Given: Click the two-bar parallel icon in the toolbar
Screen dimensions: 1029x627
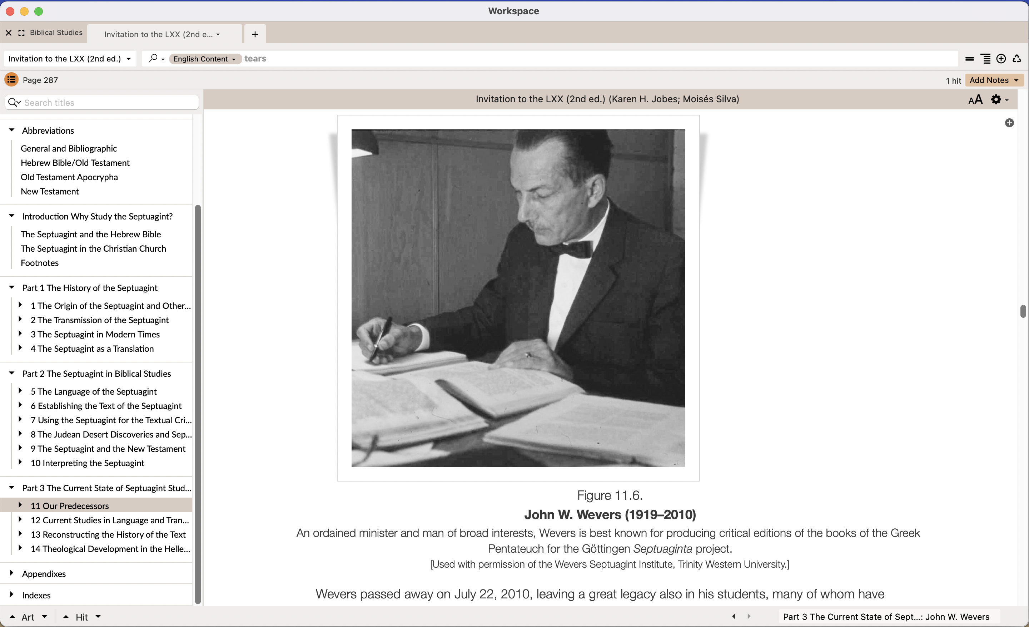Looking at the screenshot, I should (970, 59).
